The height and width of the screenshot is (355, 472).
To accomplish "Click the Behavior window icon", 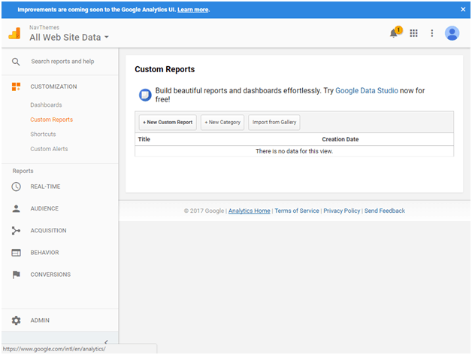I will tap(17, 253).
